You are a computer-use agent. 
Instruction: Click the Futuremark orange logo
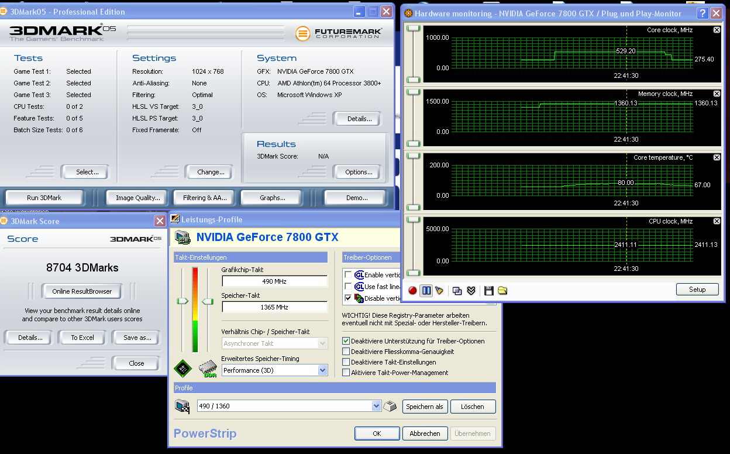pos(302,33)
